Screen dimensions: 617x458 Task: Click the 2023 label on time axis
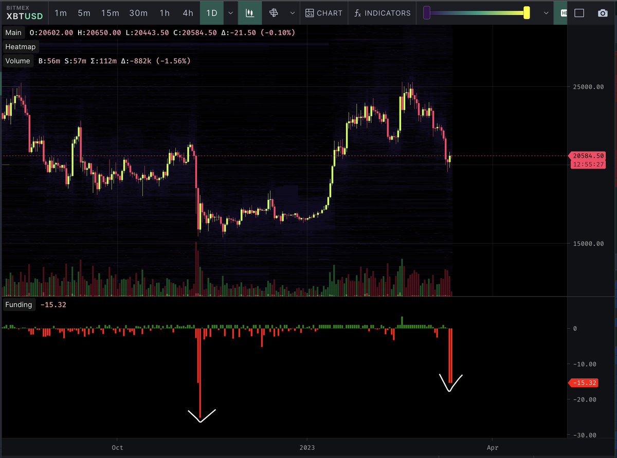click(307, 448)
